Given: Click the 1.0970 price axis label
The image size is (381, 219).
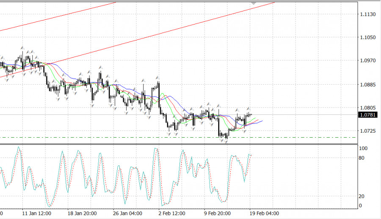Looking at the screenshot, I should (367, 61).
